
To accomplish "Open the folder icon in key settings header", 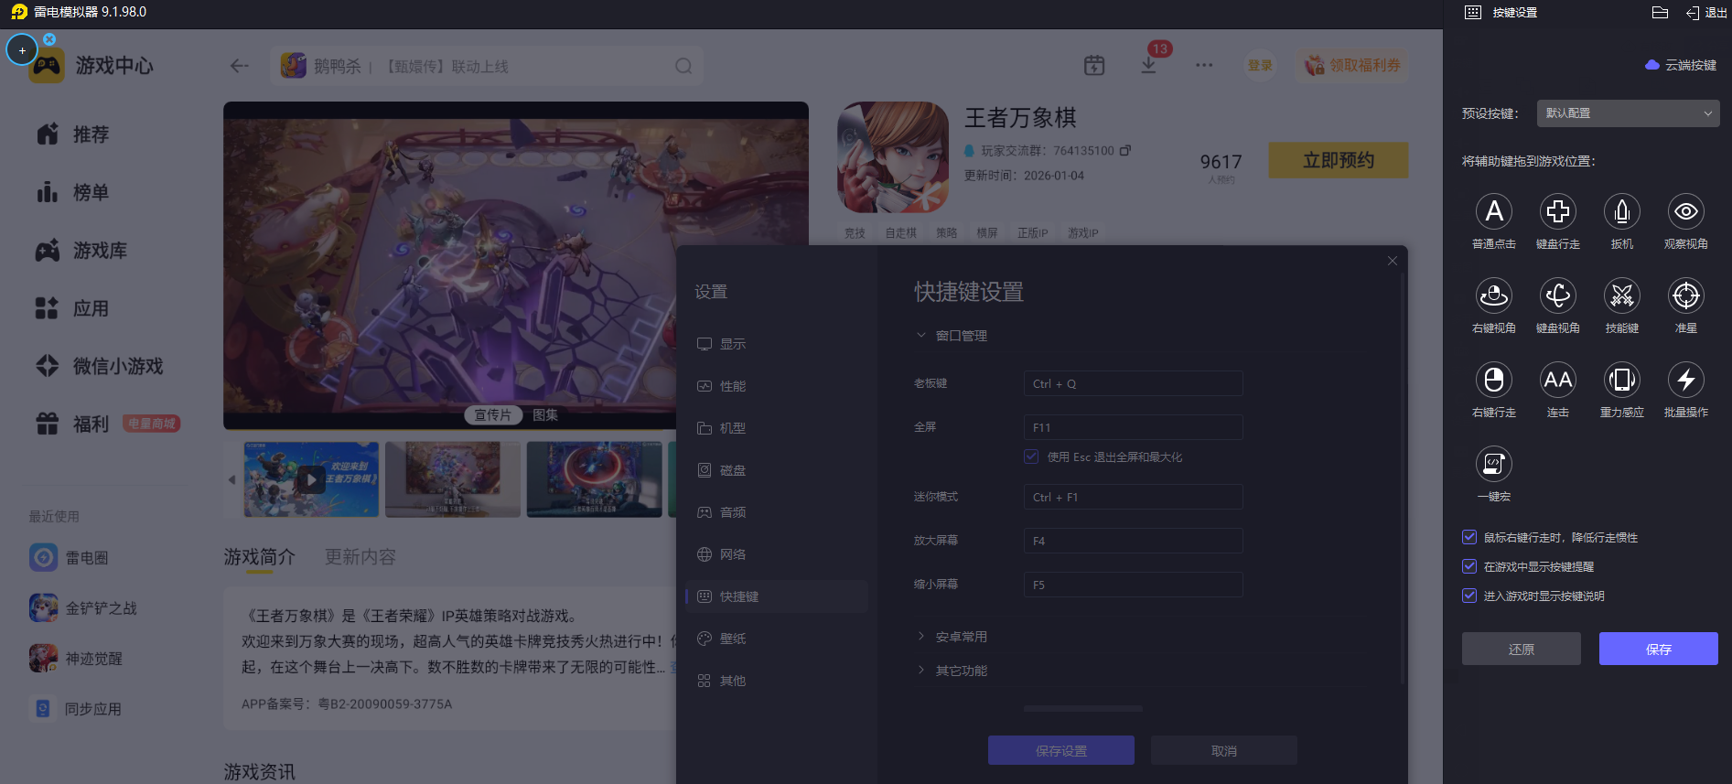I will 1661,12.
